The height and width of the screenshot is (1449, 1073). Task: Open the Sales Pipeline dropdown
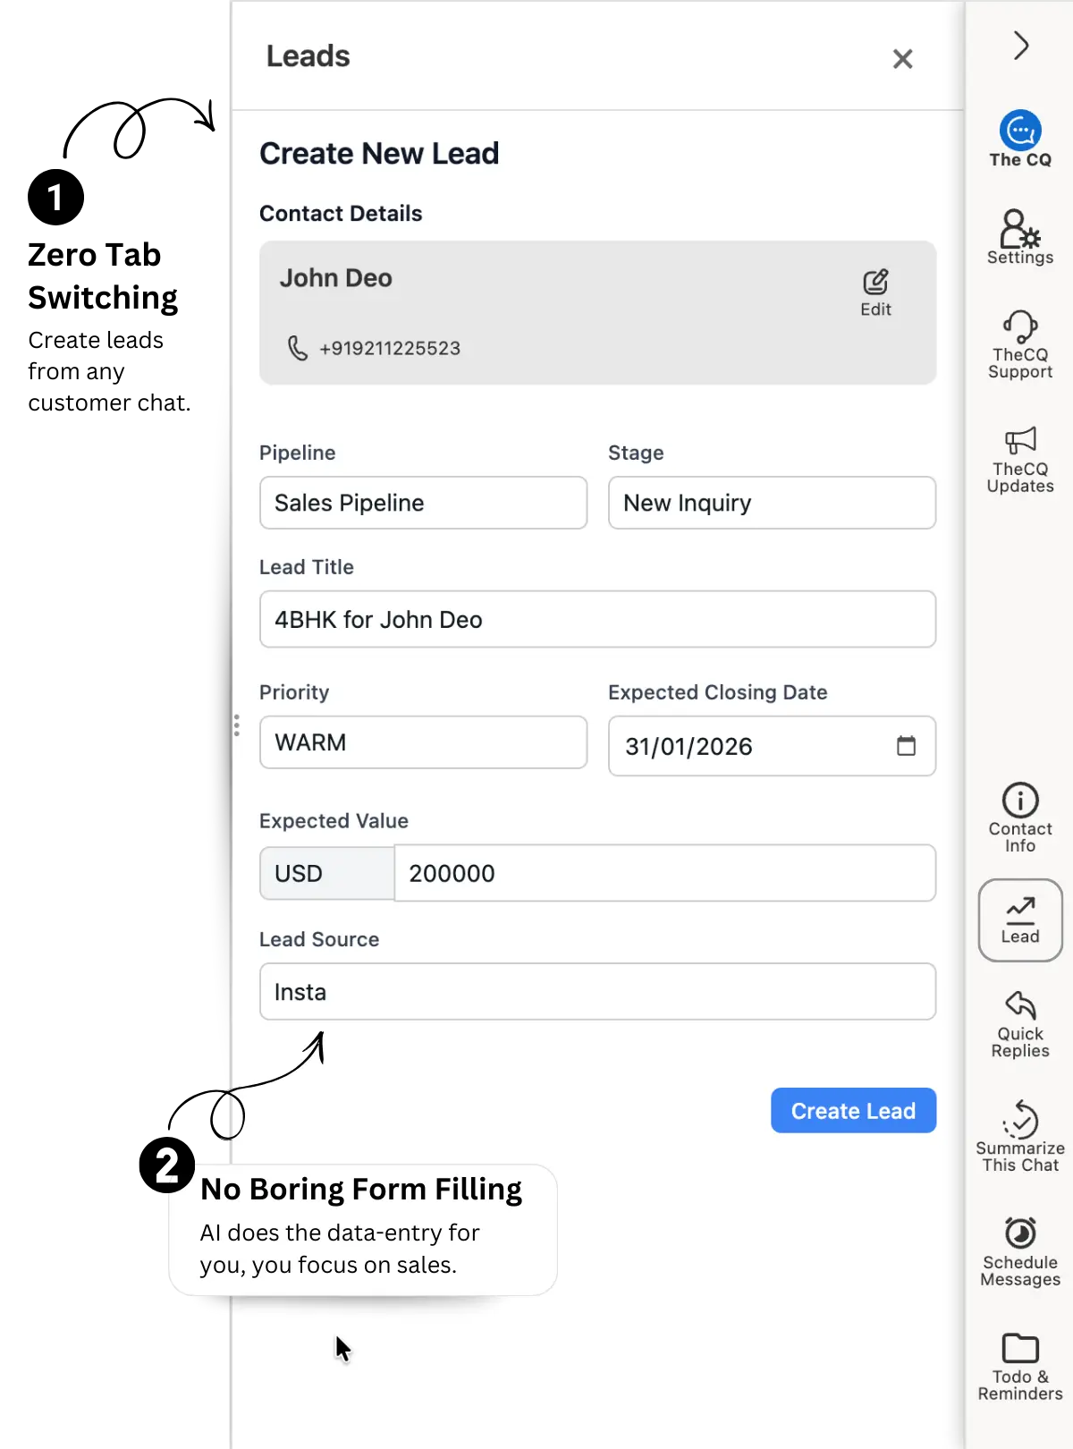[422, 503]
